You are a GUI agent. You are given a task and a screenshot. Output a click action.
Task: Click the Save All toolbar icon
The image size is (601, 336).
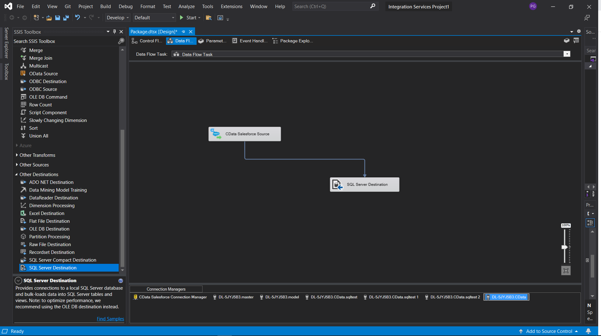[66, 18]
